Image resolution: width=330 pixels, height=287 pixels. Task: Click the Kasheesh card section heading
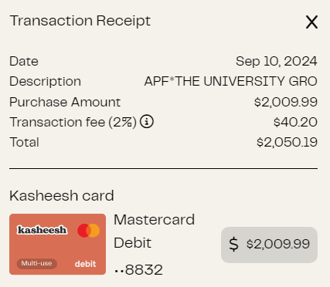62,196
